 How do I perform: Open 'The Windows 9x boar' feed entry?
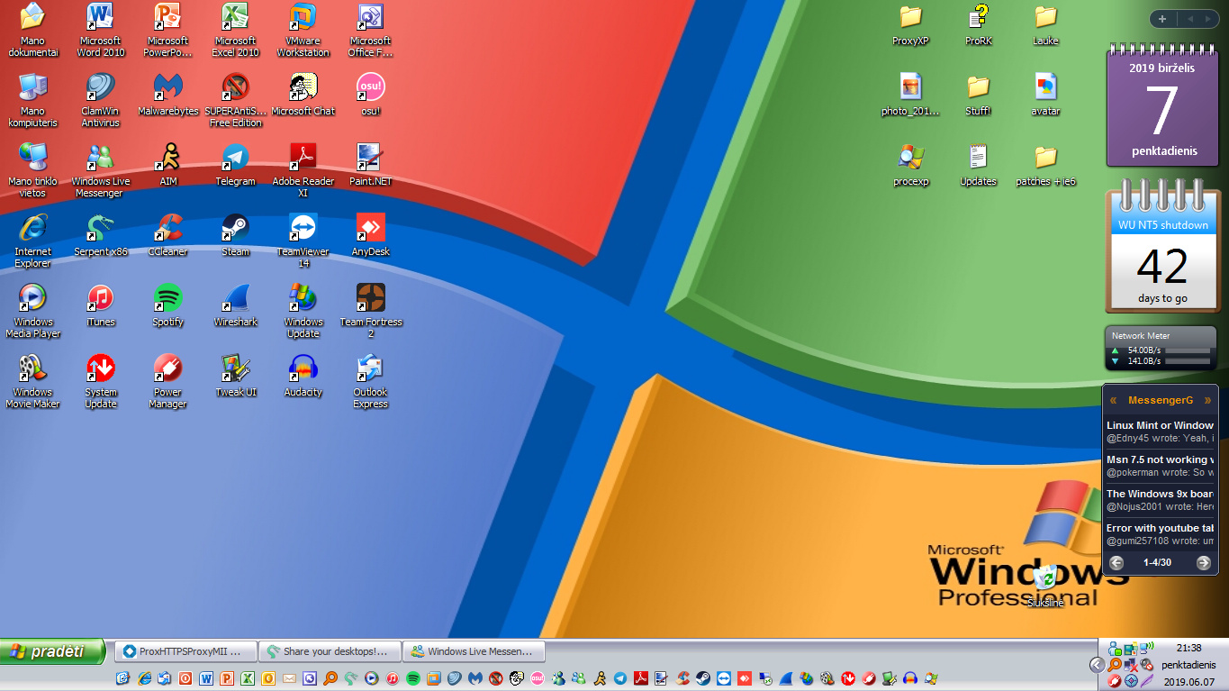[1161, 500]
